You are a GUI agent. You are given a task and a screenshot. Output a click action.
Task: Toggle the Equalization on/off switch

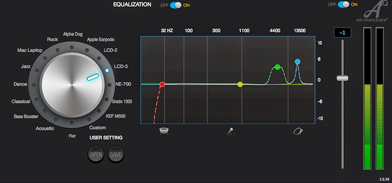tap(176, 5)
